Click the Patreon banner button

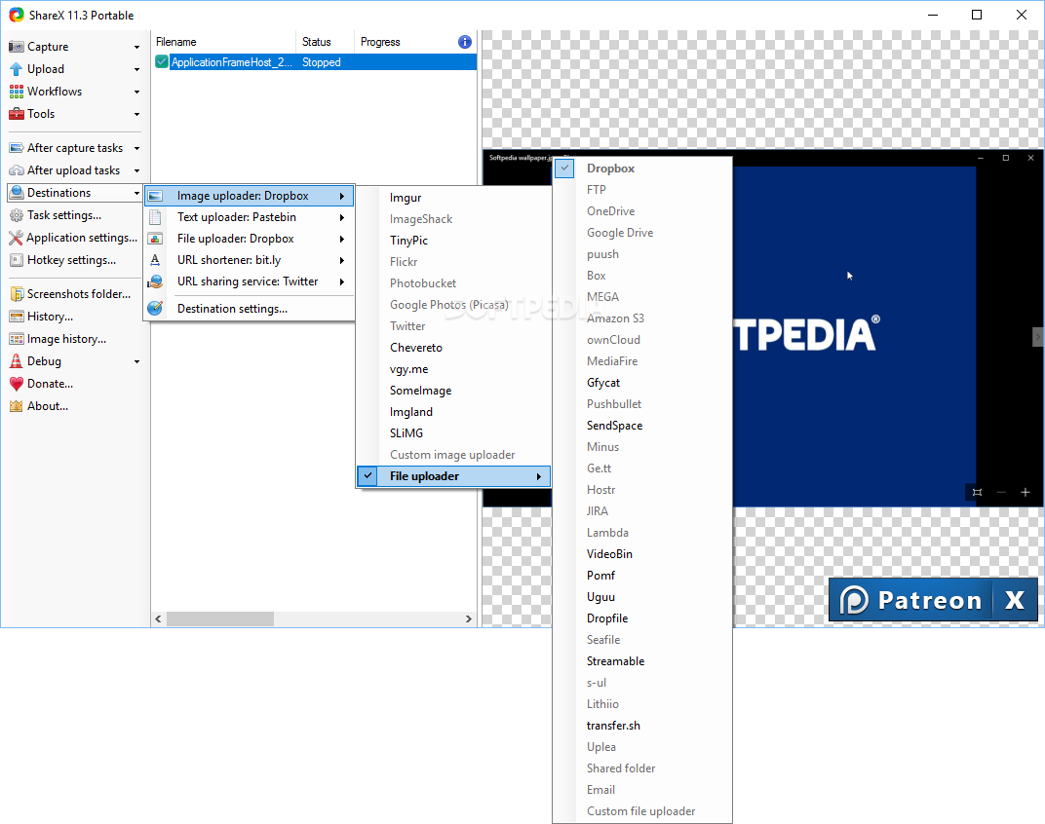click(x=910, y=600)
